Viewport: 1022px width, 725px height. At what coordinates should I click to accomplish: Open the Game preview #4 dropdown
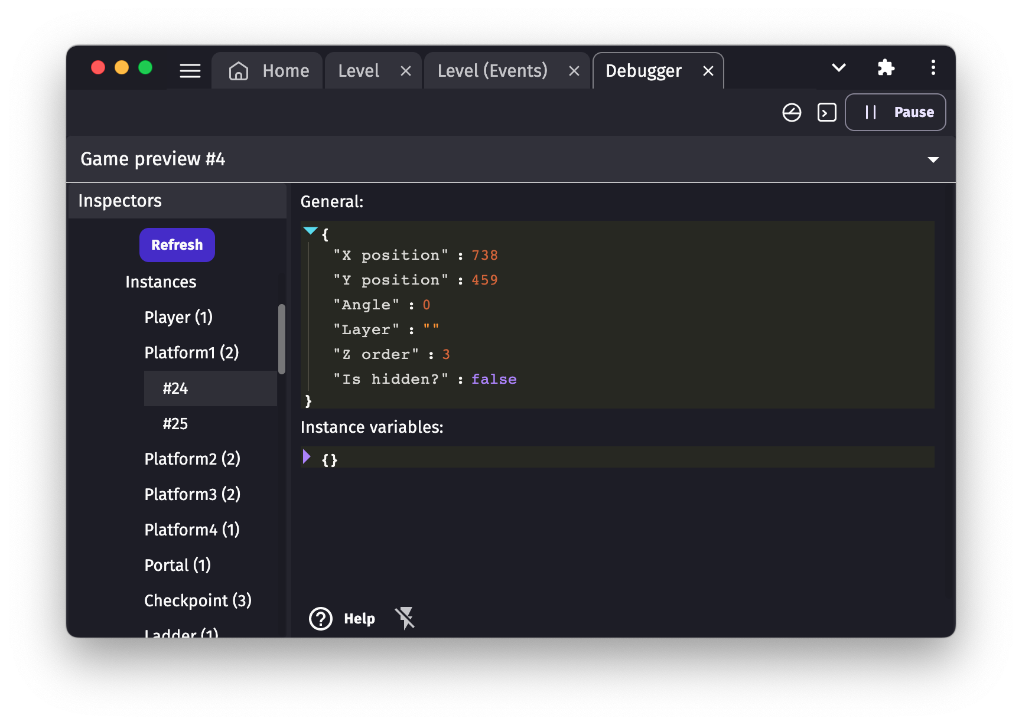[x=933, y=159]
